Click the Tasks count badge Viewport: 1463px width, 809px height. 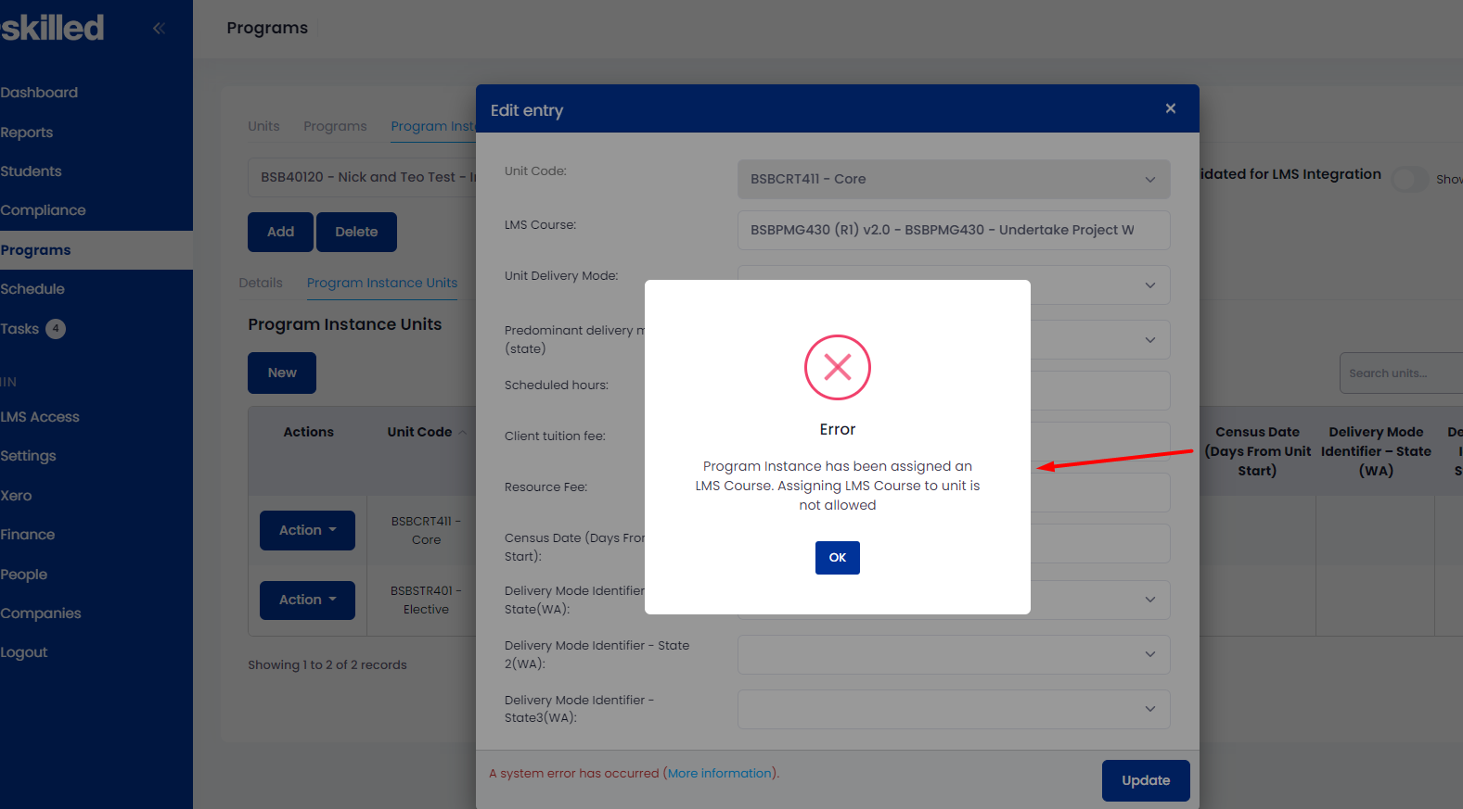56,328
